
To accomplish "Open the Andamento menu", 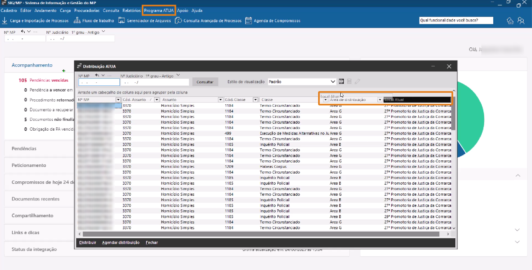I will [45, 10].
